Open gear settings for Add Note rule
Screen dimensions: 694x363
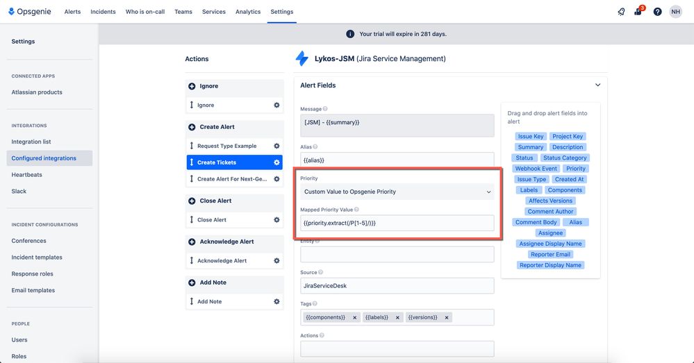pyautogui.click(x=276, y=301)
